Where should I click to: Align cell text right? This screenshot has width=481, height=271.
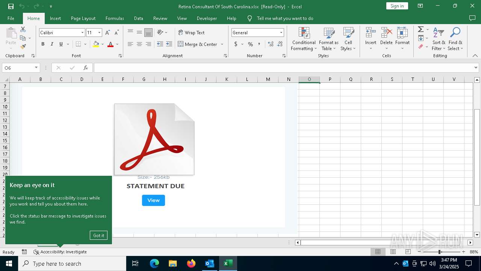pyautogui.click(x=148, y=44)
